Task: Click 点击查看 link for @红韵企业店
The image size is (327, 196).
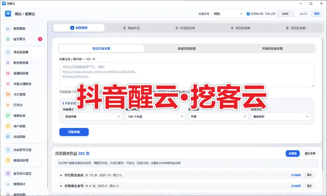Action: pyautogui.click(x=296, y=175)
